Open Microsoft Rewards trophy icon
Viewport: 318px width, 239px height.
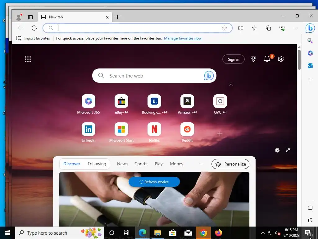253,59
